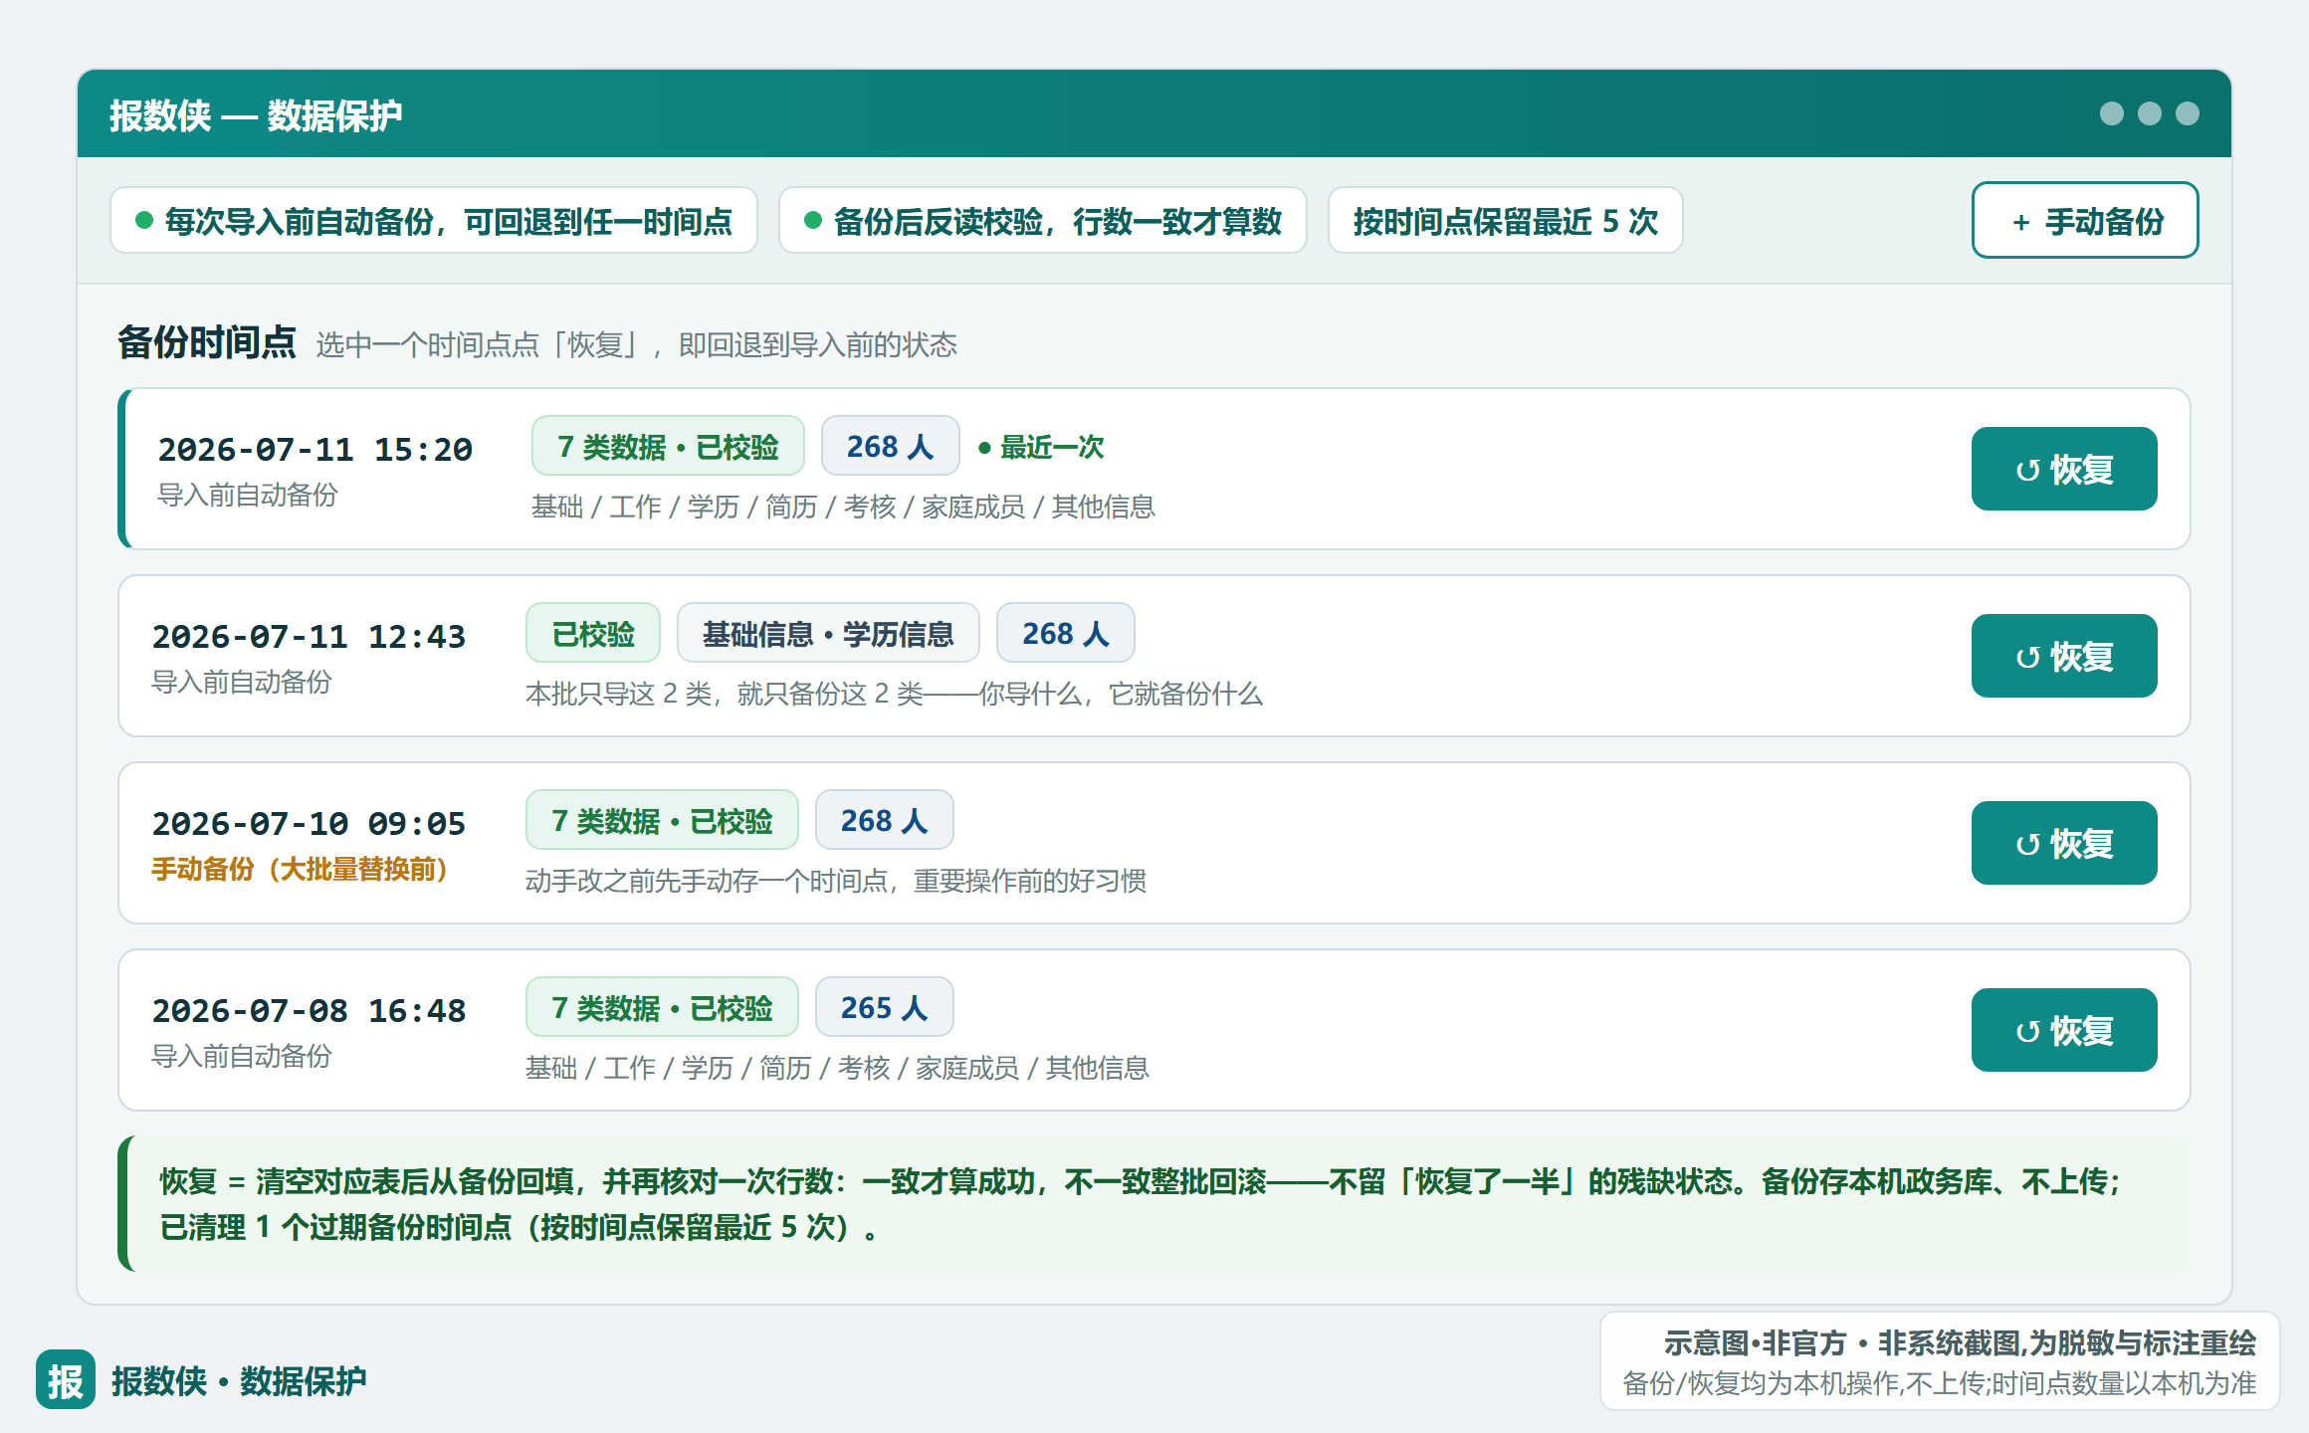
Task: Click the 7 类数据·已校验 tag in 16:48 row
Action: (662, 1007)
